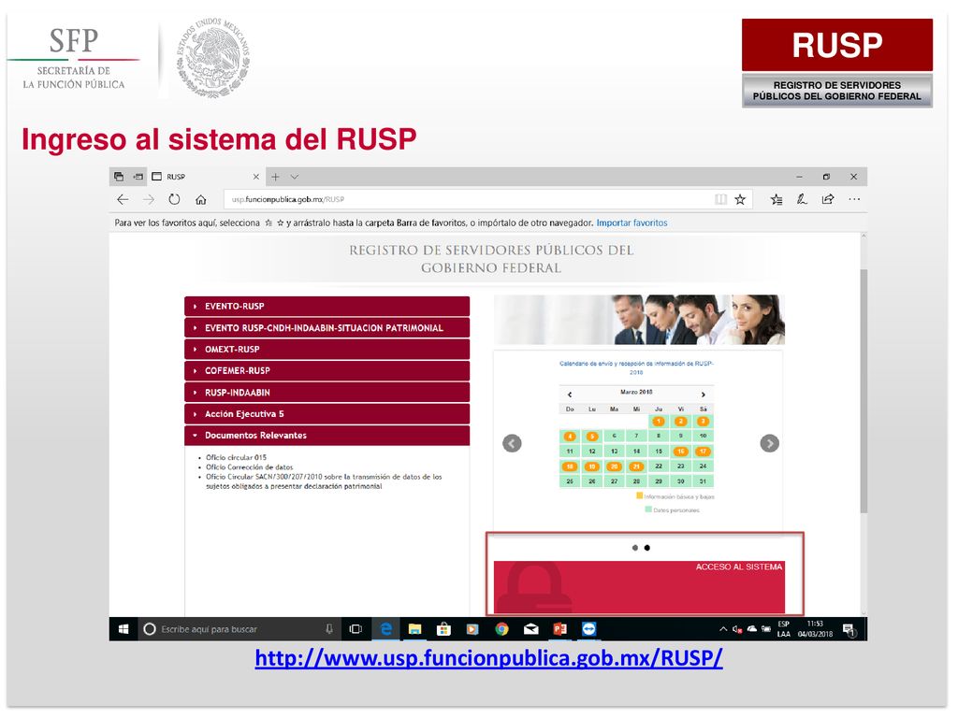The image size is (958, 718).
Task: Open Task View in the taskbar
Action: [x=356, y=629]
